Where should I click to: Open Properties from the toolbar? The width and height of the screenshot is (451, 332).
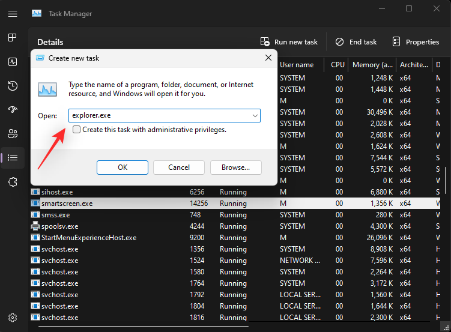tap(416, 42)
